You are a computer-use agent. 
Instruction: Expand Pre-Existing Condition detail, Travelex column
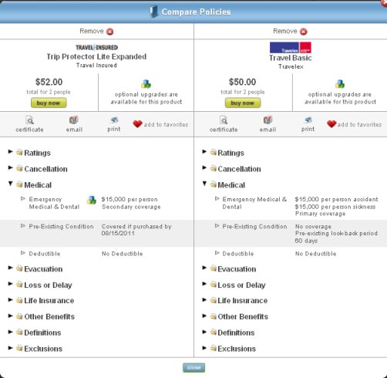click(x=217, y=226)
